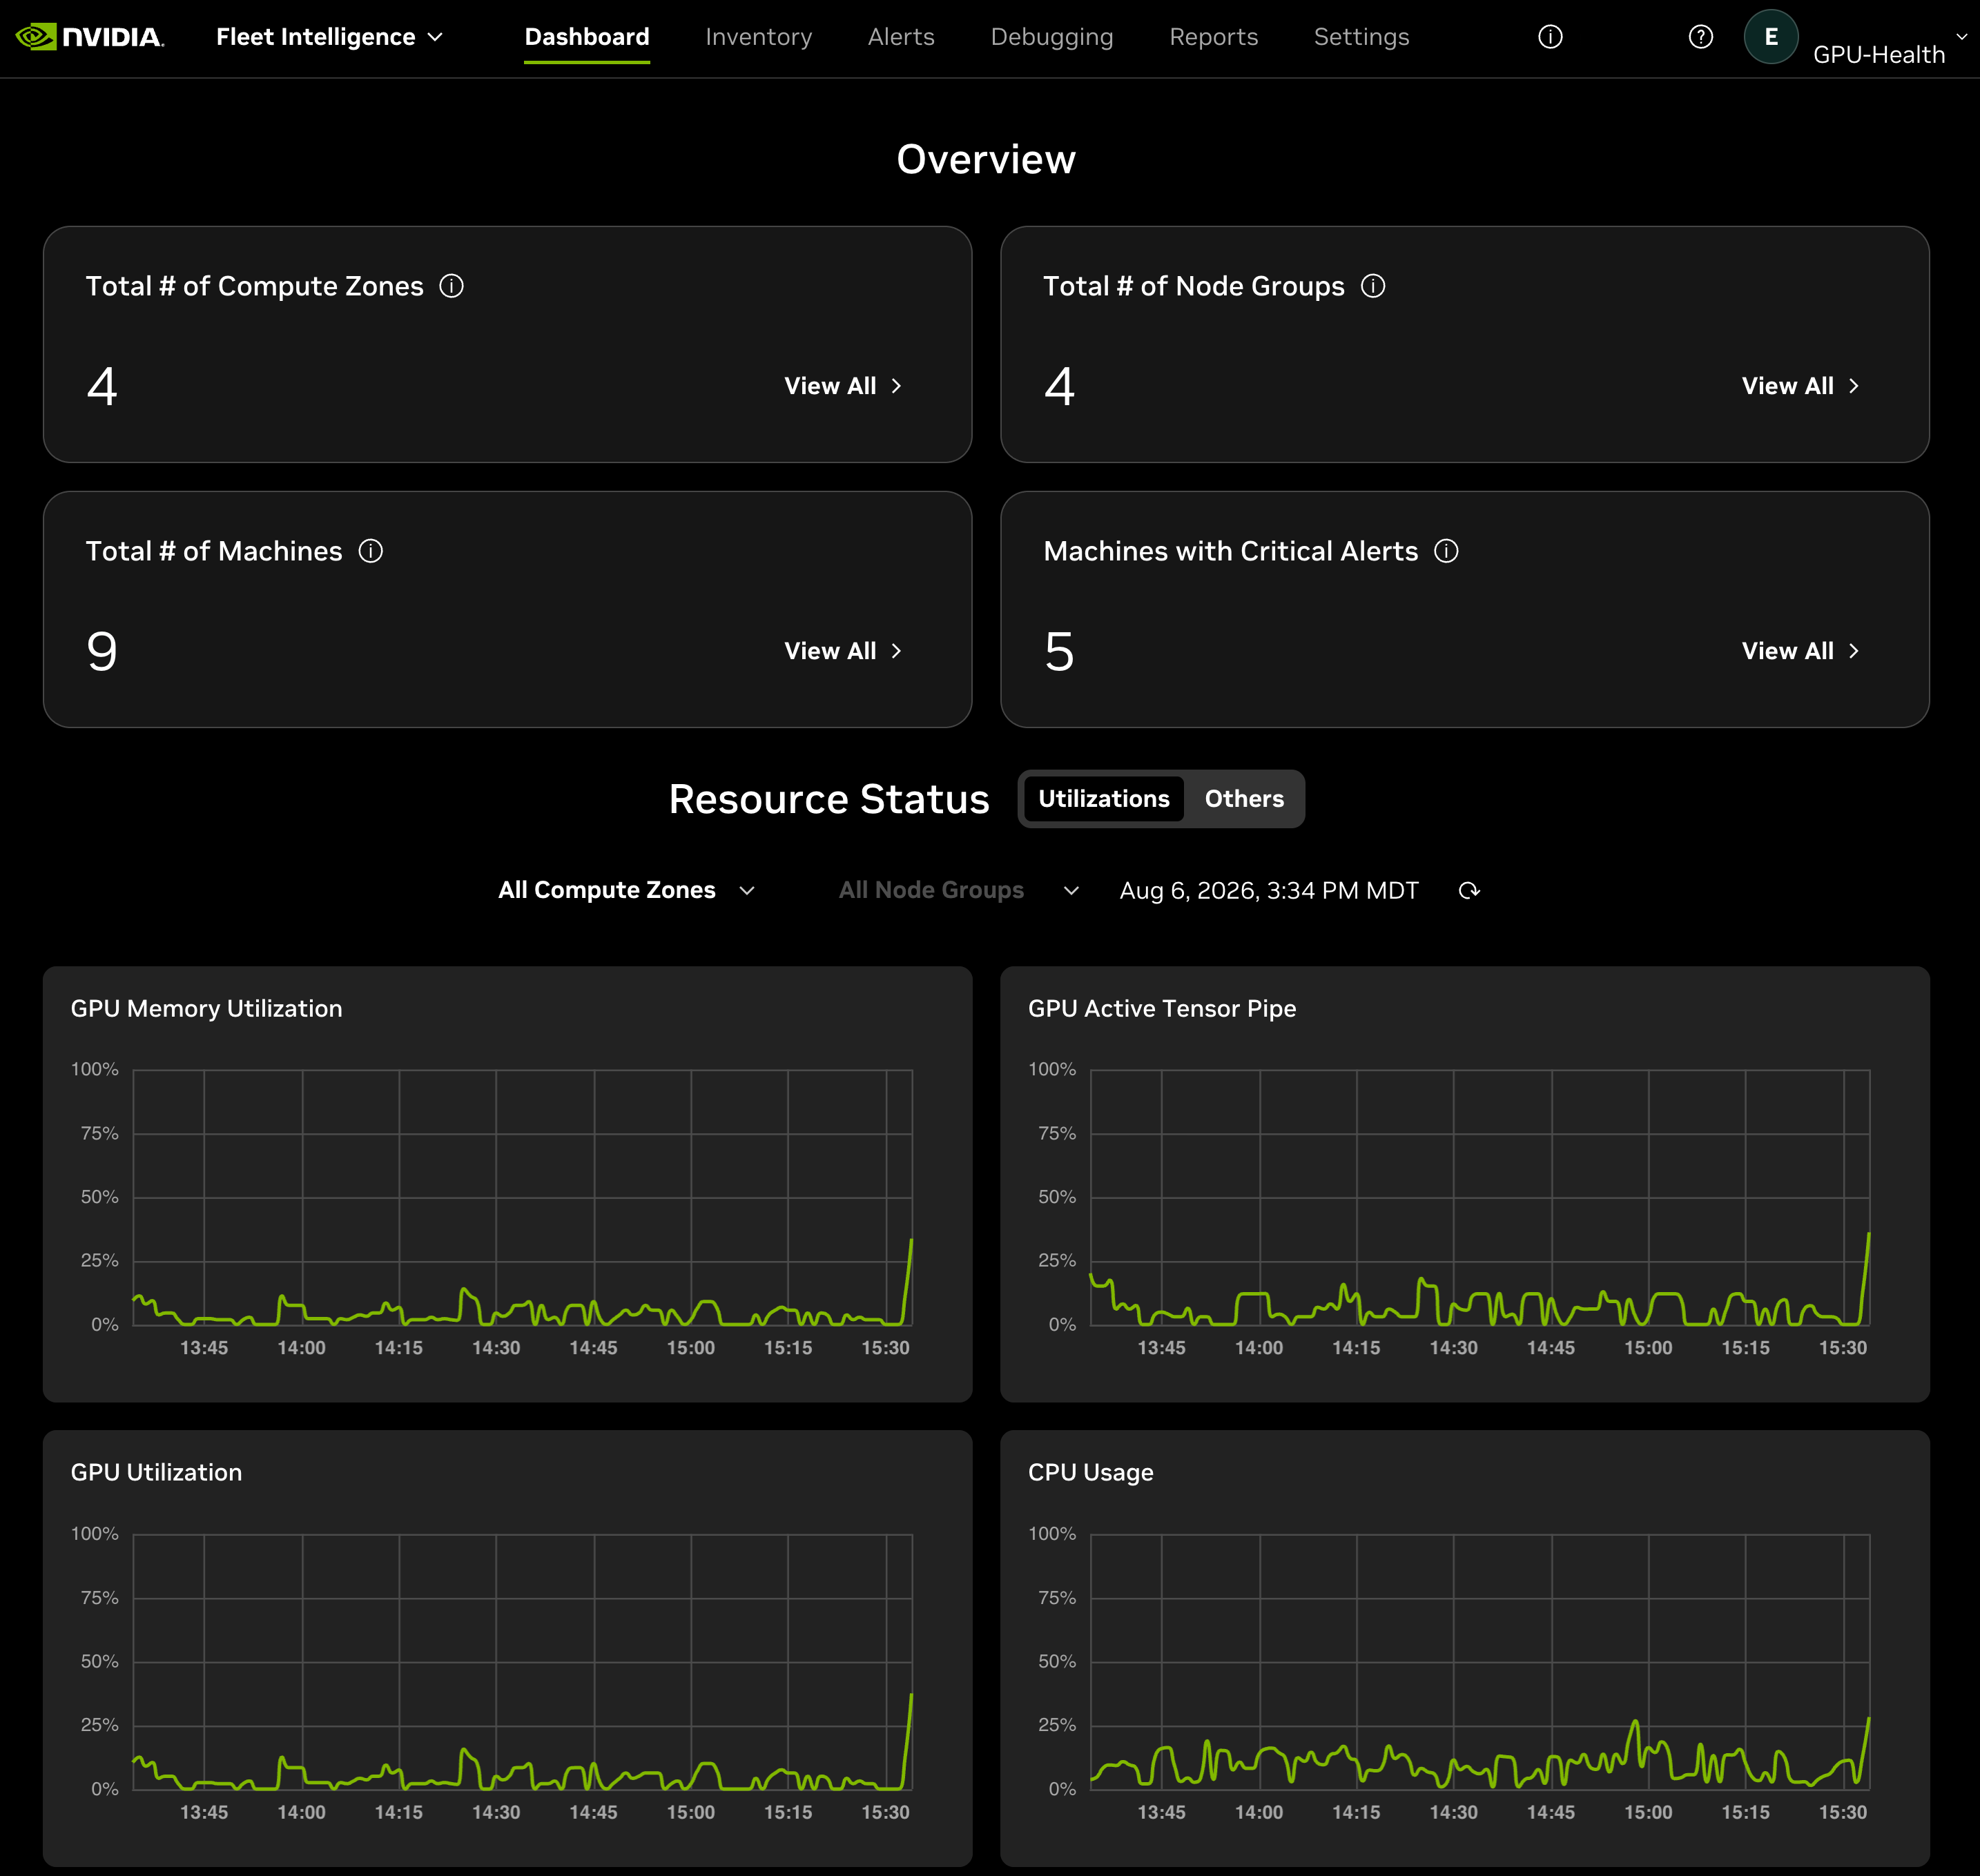Open the All Node Groups dropdown
1980x1876 pixels.
[x=958, y=890]
